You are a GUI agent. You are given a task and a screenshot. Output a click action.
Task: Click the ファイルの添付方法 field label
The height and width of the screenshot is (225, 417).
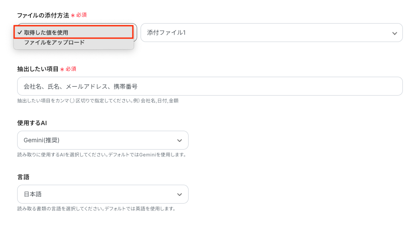coord(43,15)
